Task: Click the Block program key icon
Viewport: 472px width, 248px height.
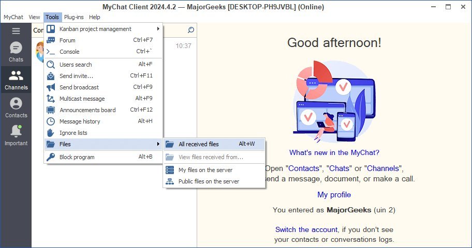Action: (x=51, y=157)
